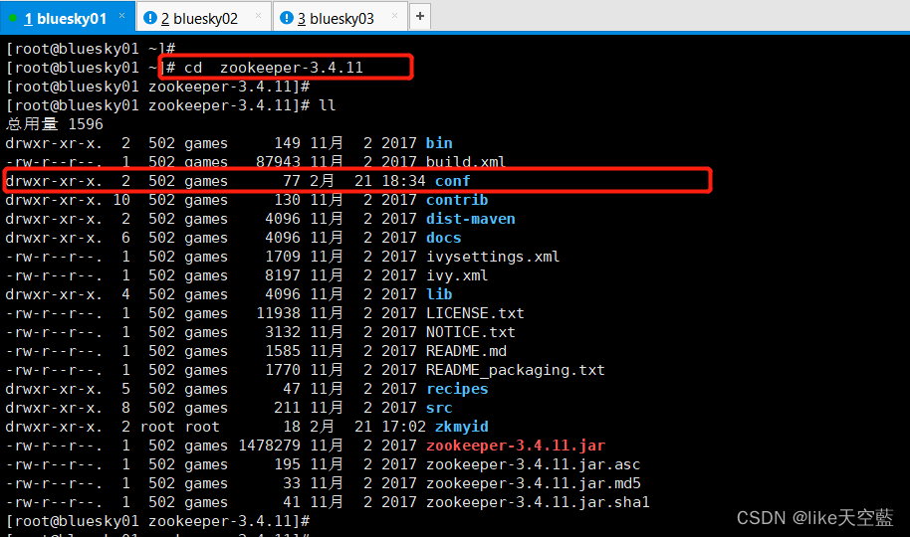Click the 'zookeeper-3.4.11.jar.asc' file name
910x537 pixels.
[533, 464]
